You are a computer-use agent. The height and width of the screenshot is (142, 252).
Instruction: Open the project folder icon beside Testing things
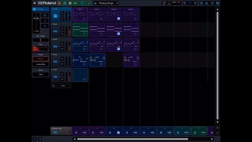95,3
